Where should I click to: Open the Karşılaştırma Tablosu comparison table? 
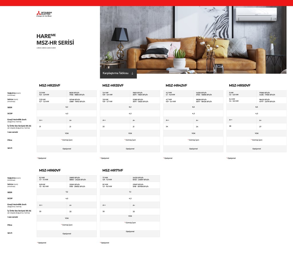(116, 73)
